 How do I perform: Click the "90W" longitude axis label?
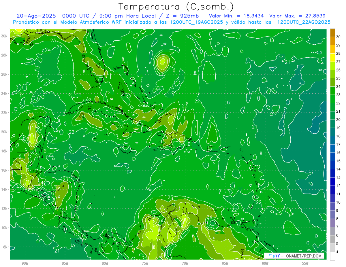(x=25, y=263)
